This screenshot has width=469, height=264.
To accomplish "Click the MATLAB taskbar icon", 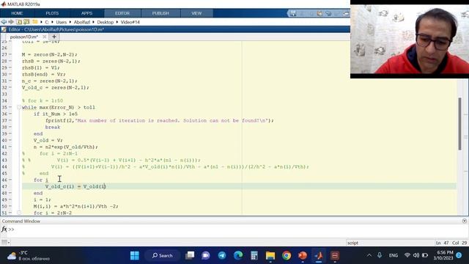I will (x=319, y=256).
